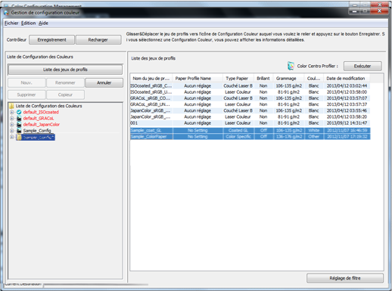Select the ISOcoated_sRGB_U... profile row
392x291 pixels.
tap(250, 92)
